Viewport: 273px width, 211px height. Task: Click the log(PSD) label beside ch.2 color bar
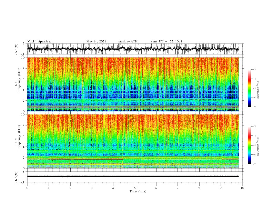point(258,147)
